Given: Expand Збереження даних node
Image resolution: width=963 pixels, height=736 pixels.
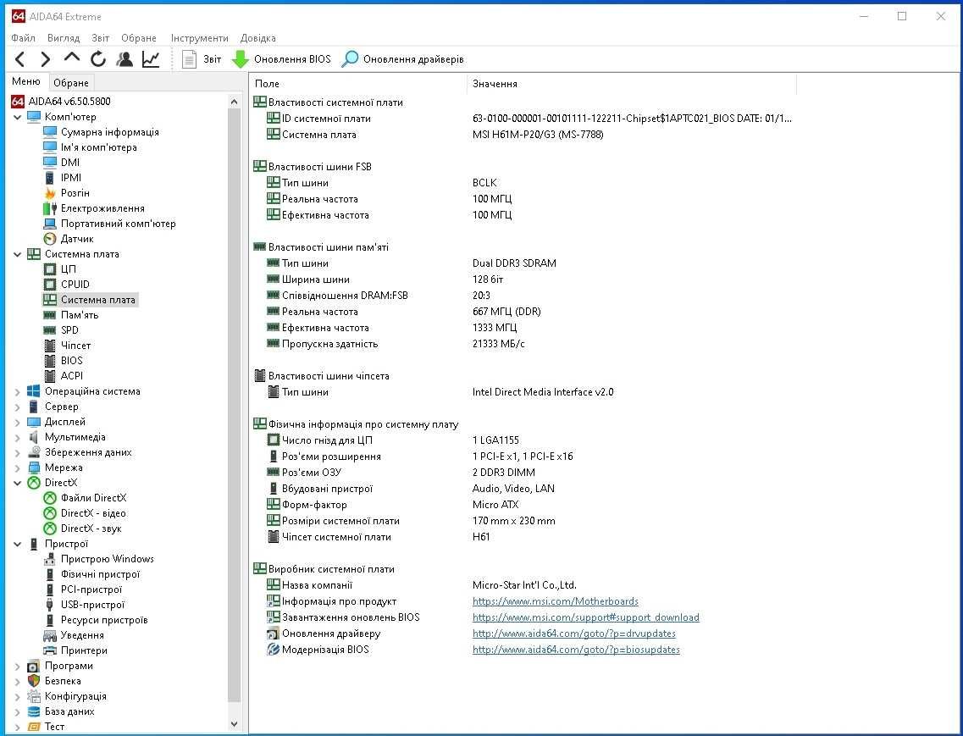Looking at the screenshot, I should point(17,452).
